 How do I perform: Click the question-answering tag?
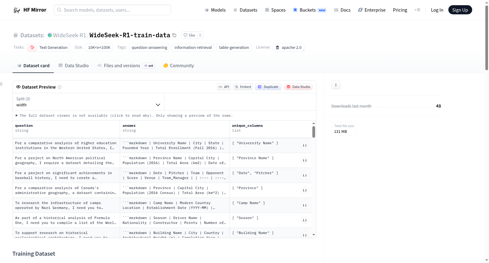click(149, 47)
